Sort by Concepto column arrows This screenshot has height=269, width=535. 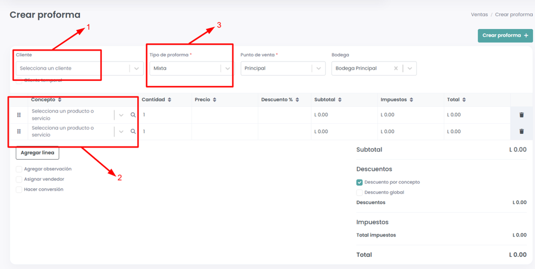(x=60, y=100)
